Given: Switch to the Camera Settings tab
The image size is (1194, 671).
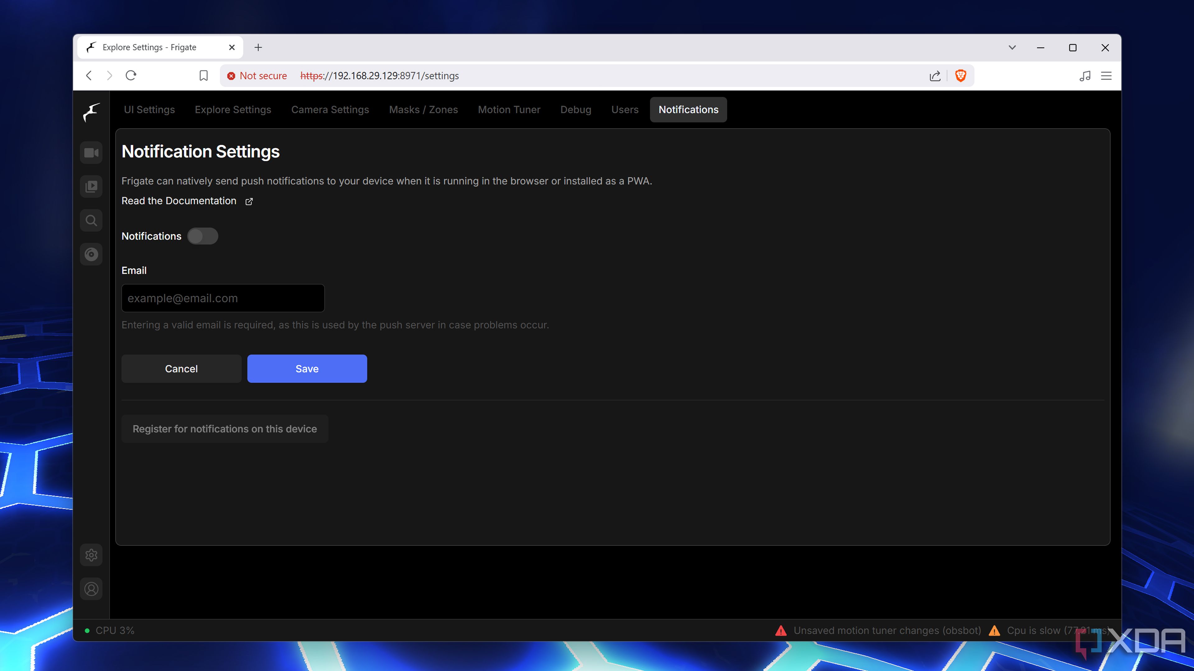Looking at the screenshot, I should (330, 109).
